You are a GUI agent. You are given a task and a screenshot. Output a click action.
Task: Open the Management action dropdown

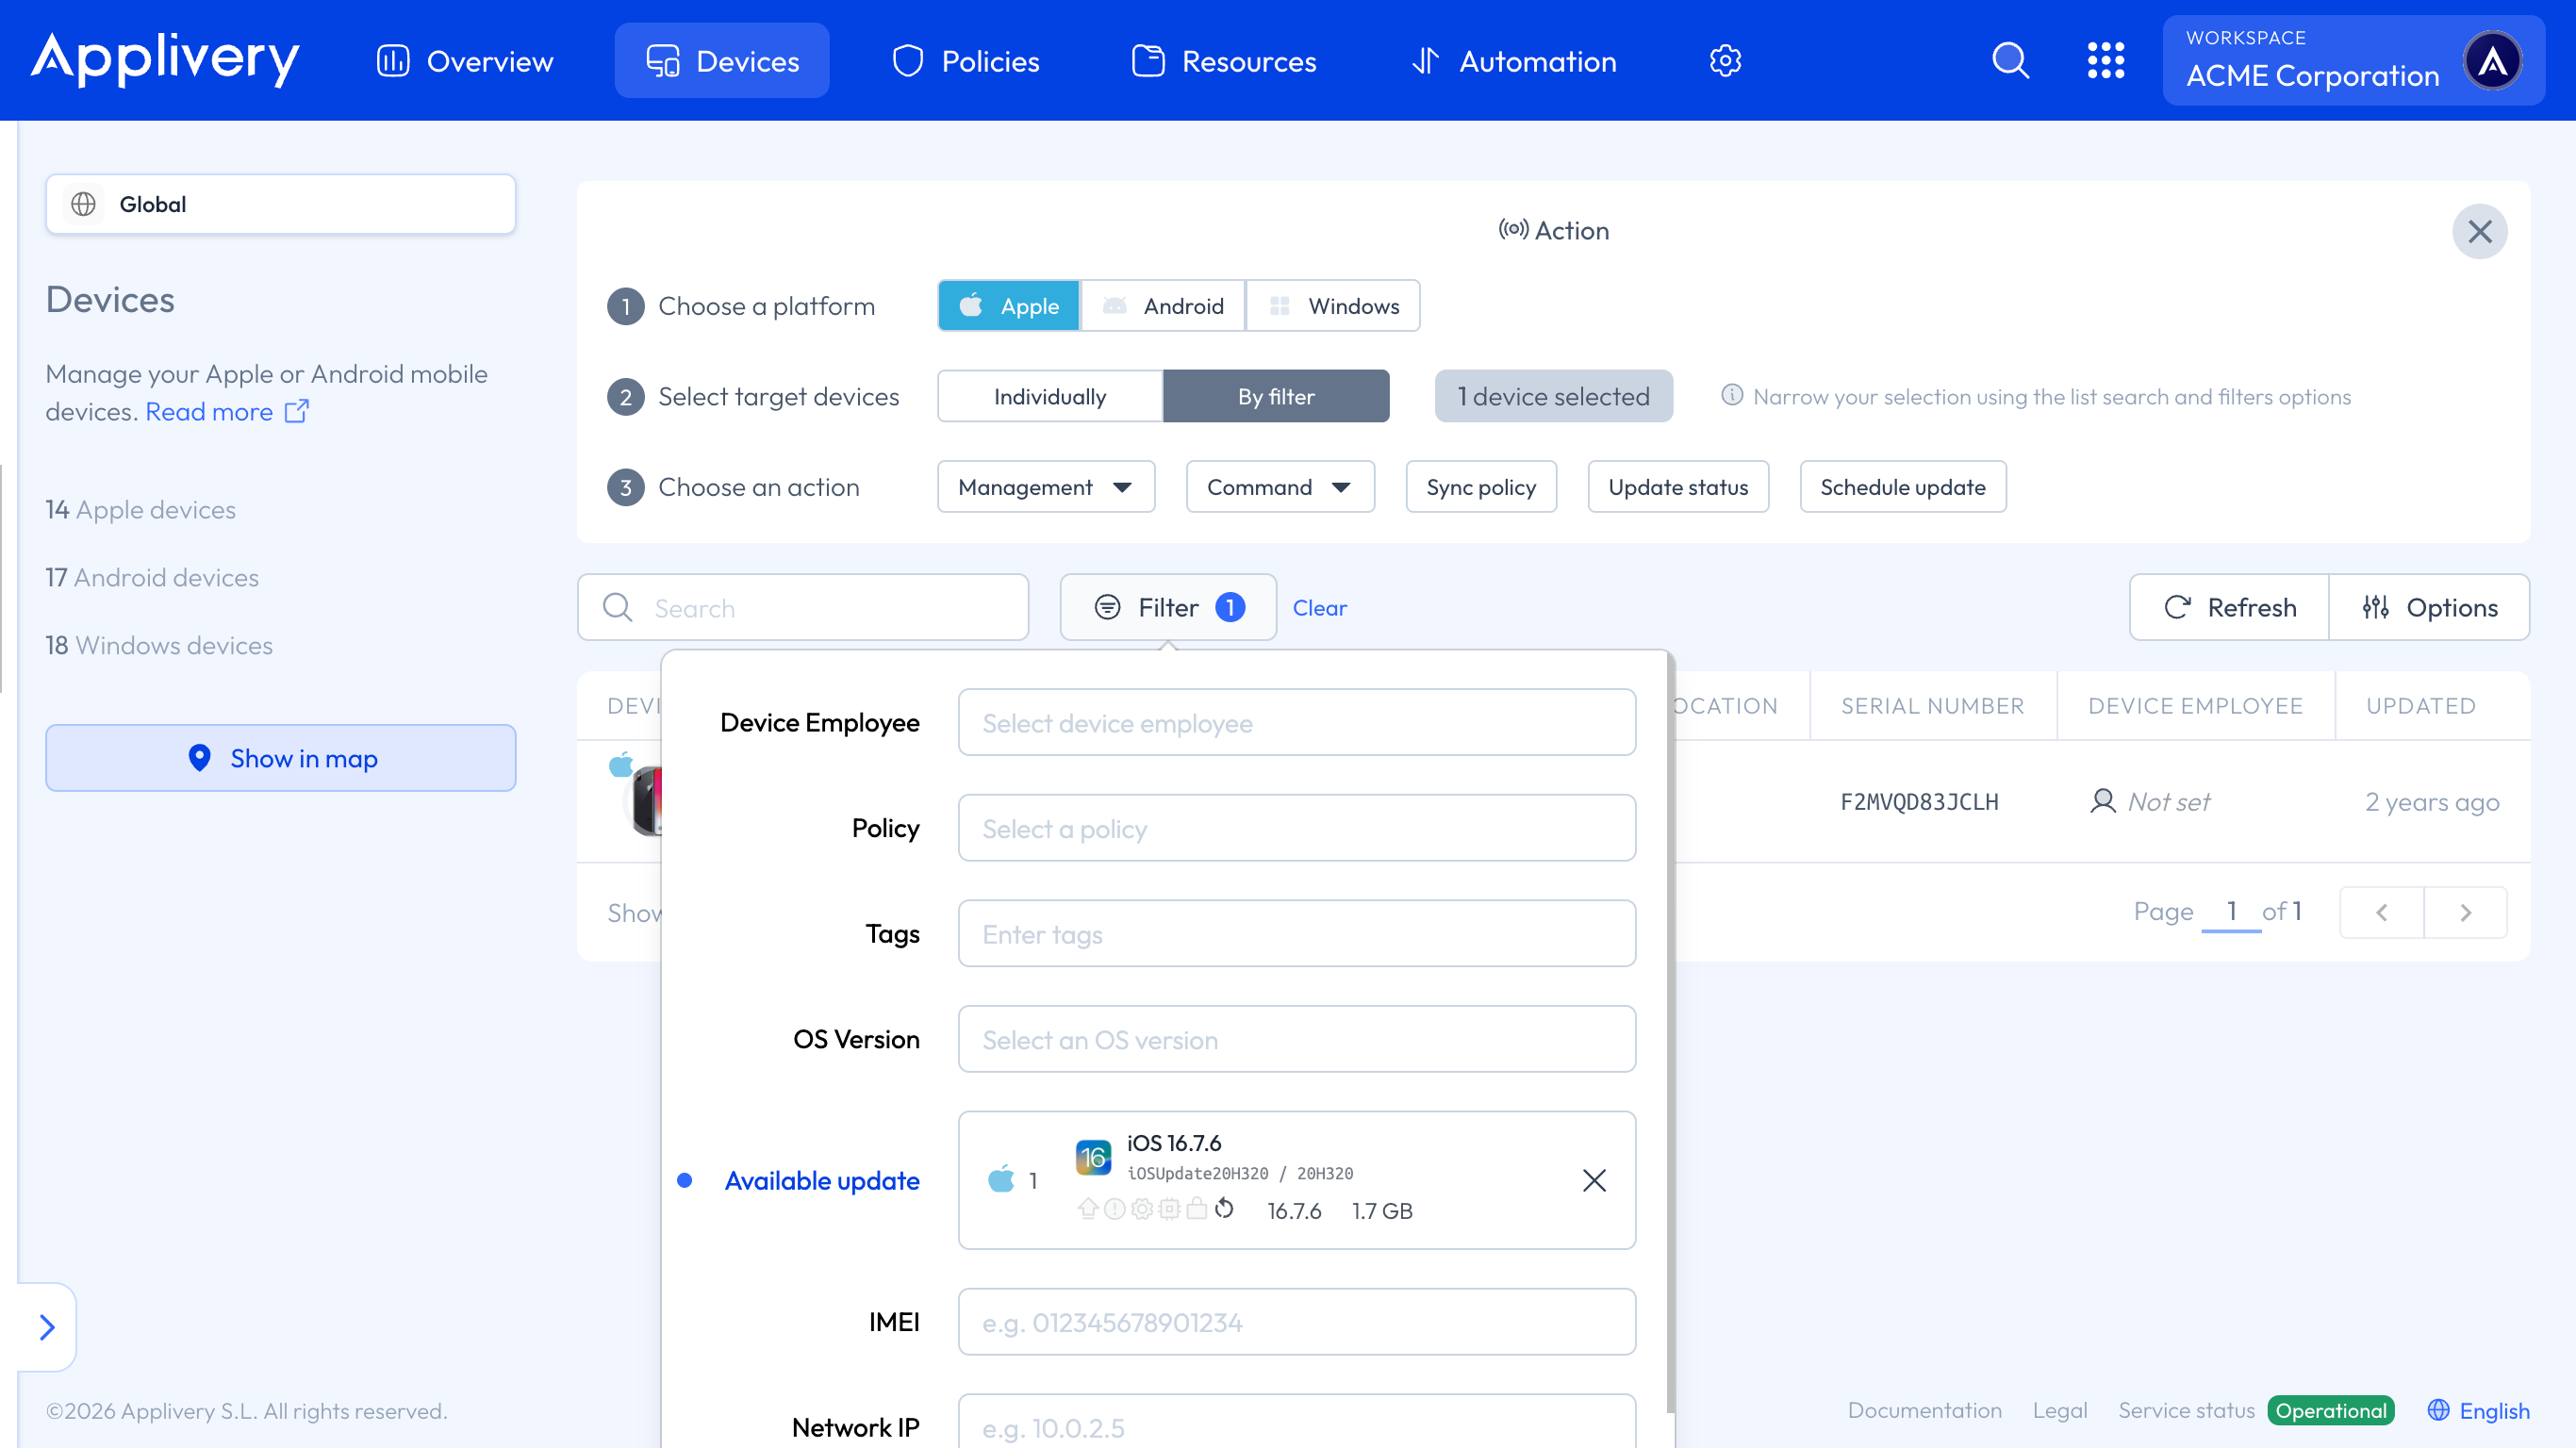coord(1045,487)
